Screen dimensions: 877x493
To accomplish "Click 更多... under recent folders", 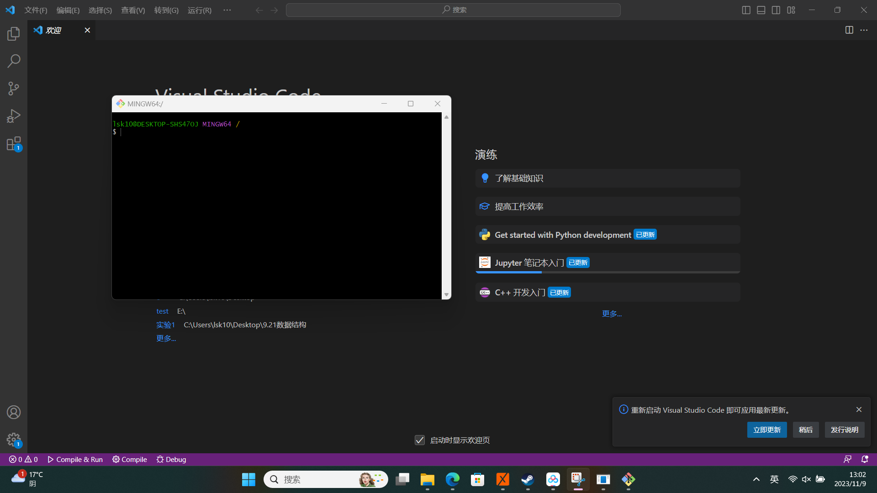I will point(166,338).
